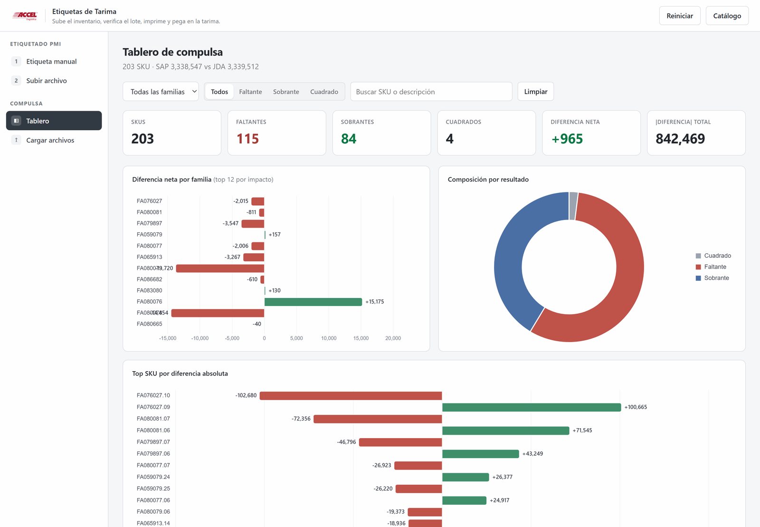
Task: Click the Reiniciar button
Action: pyautogui.click(x=680, y=16)
